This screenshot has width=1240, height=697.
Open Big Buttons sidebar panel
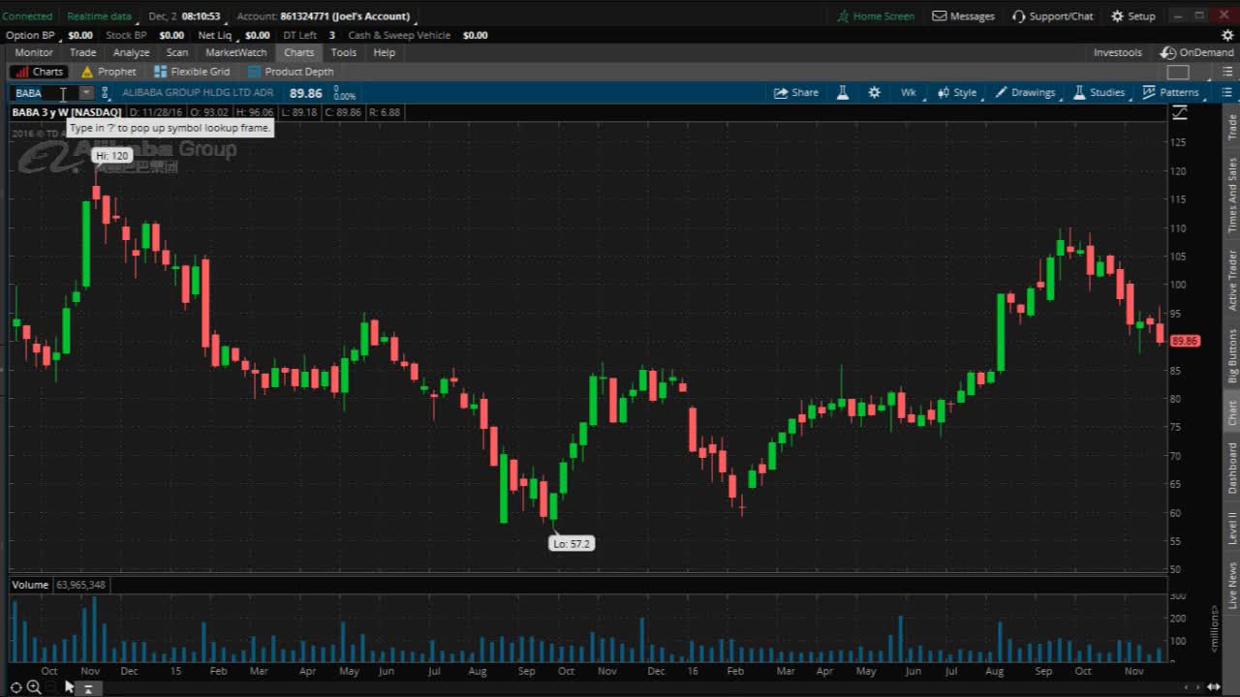(x=1232, y=355)
